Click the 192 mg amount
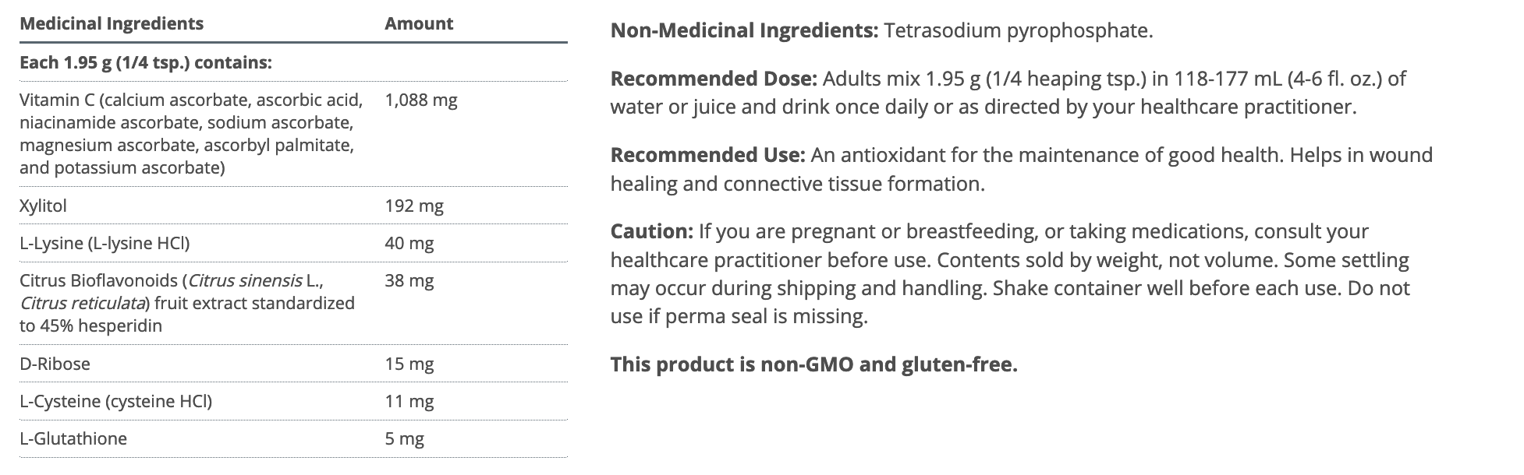 [413, 206]
